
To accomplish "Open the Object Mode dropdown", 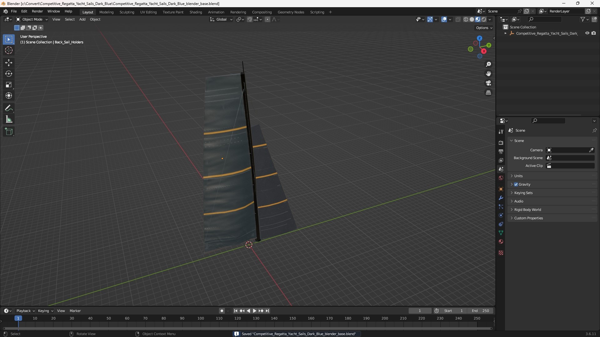I will point(32,19).
